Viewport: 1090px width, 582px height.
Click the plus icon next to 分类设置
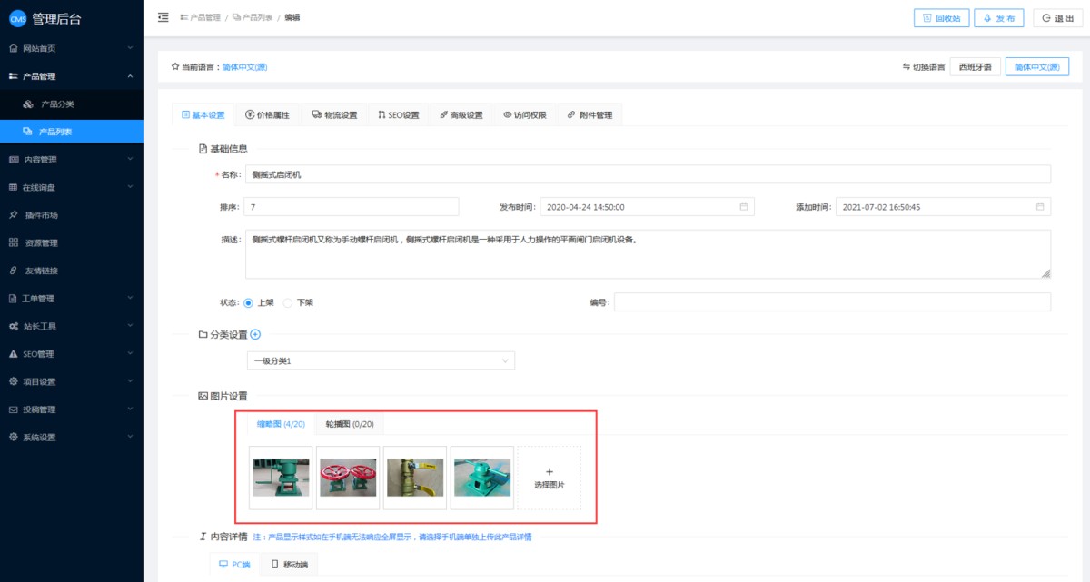click(x=255, y=334)
